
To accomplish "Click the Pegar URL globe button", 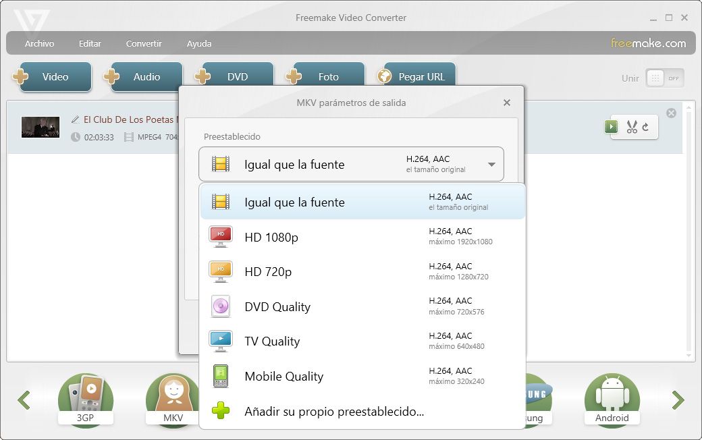I will (420, 77).
